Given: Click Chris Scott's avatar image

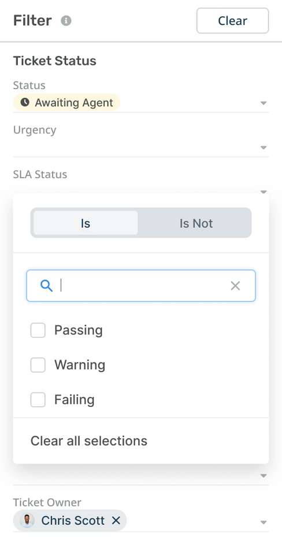Looking at the screenshot, I should tap(27, 520).
